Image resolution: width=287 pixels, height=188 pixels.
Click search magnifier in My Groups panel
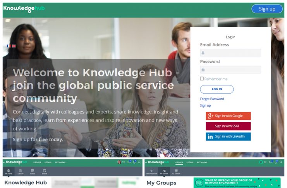click(x=281, y=162)
